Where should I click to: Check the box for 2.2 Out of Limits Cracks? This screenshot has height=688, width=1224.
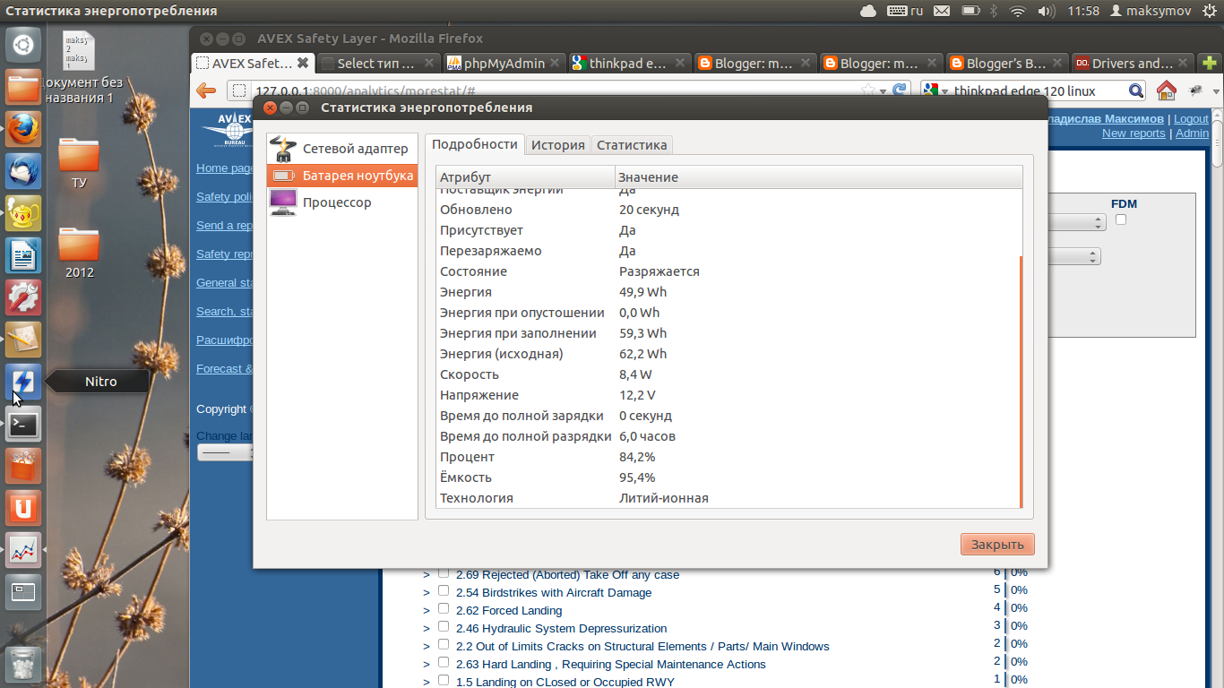[x=443, y=645]
